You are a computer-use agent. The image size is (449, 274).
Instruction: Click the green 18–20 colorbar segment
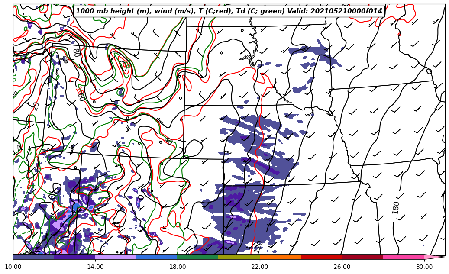(x=198, y=257)
